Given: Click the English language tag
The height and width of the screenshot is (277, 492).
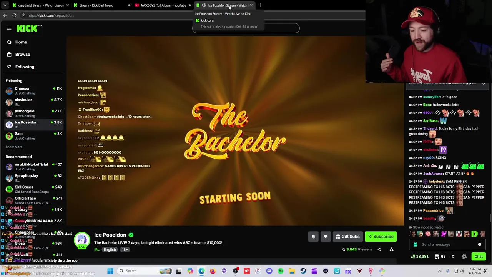Looking at the screenshot, I should click(x=110, y=249).
